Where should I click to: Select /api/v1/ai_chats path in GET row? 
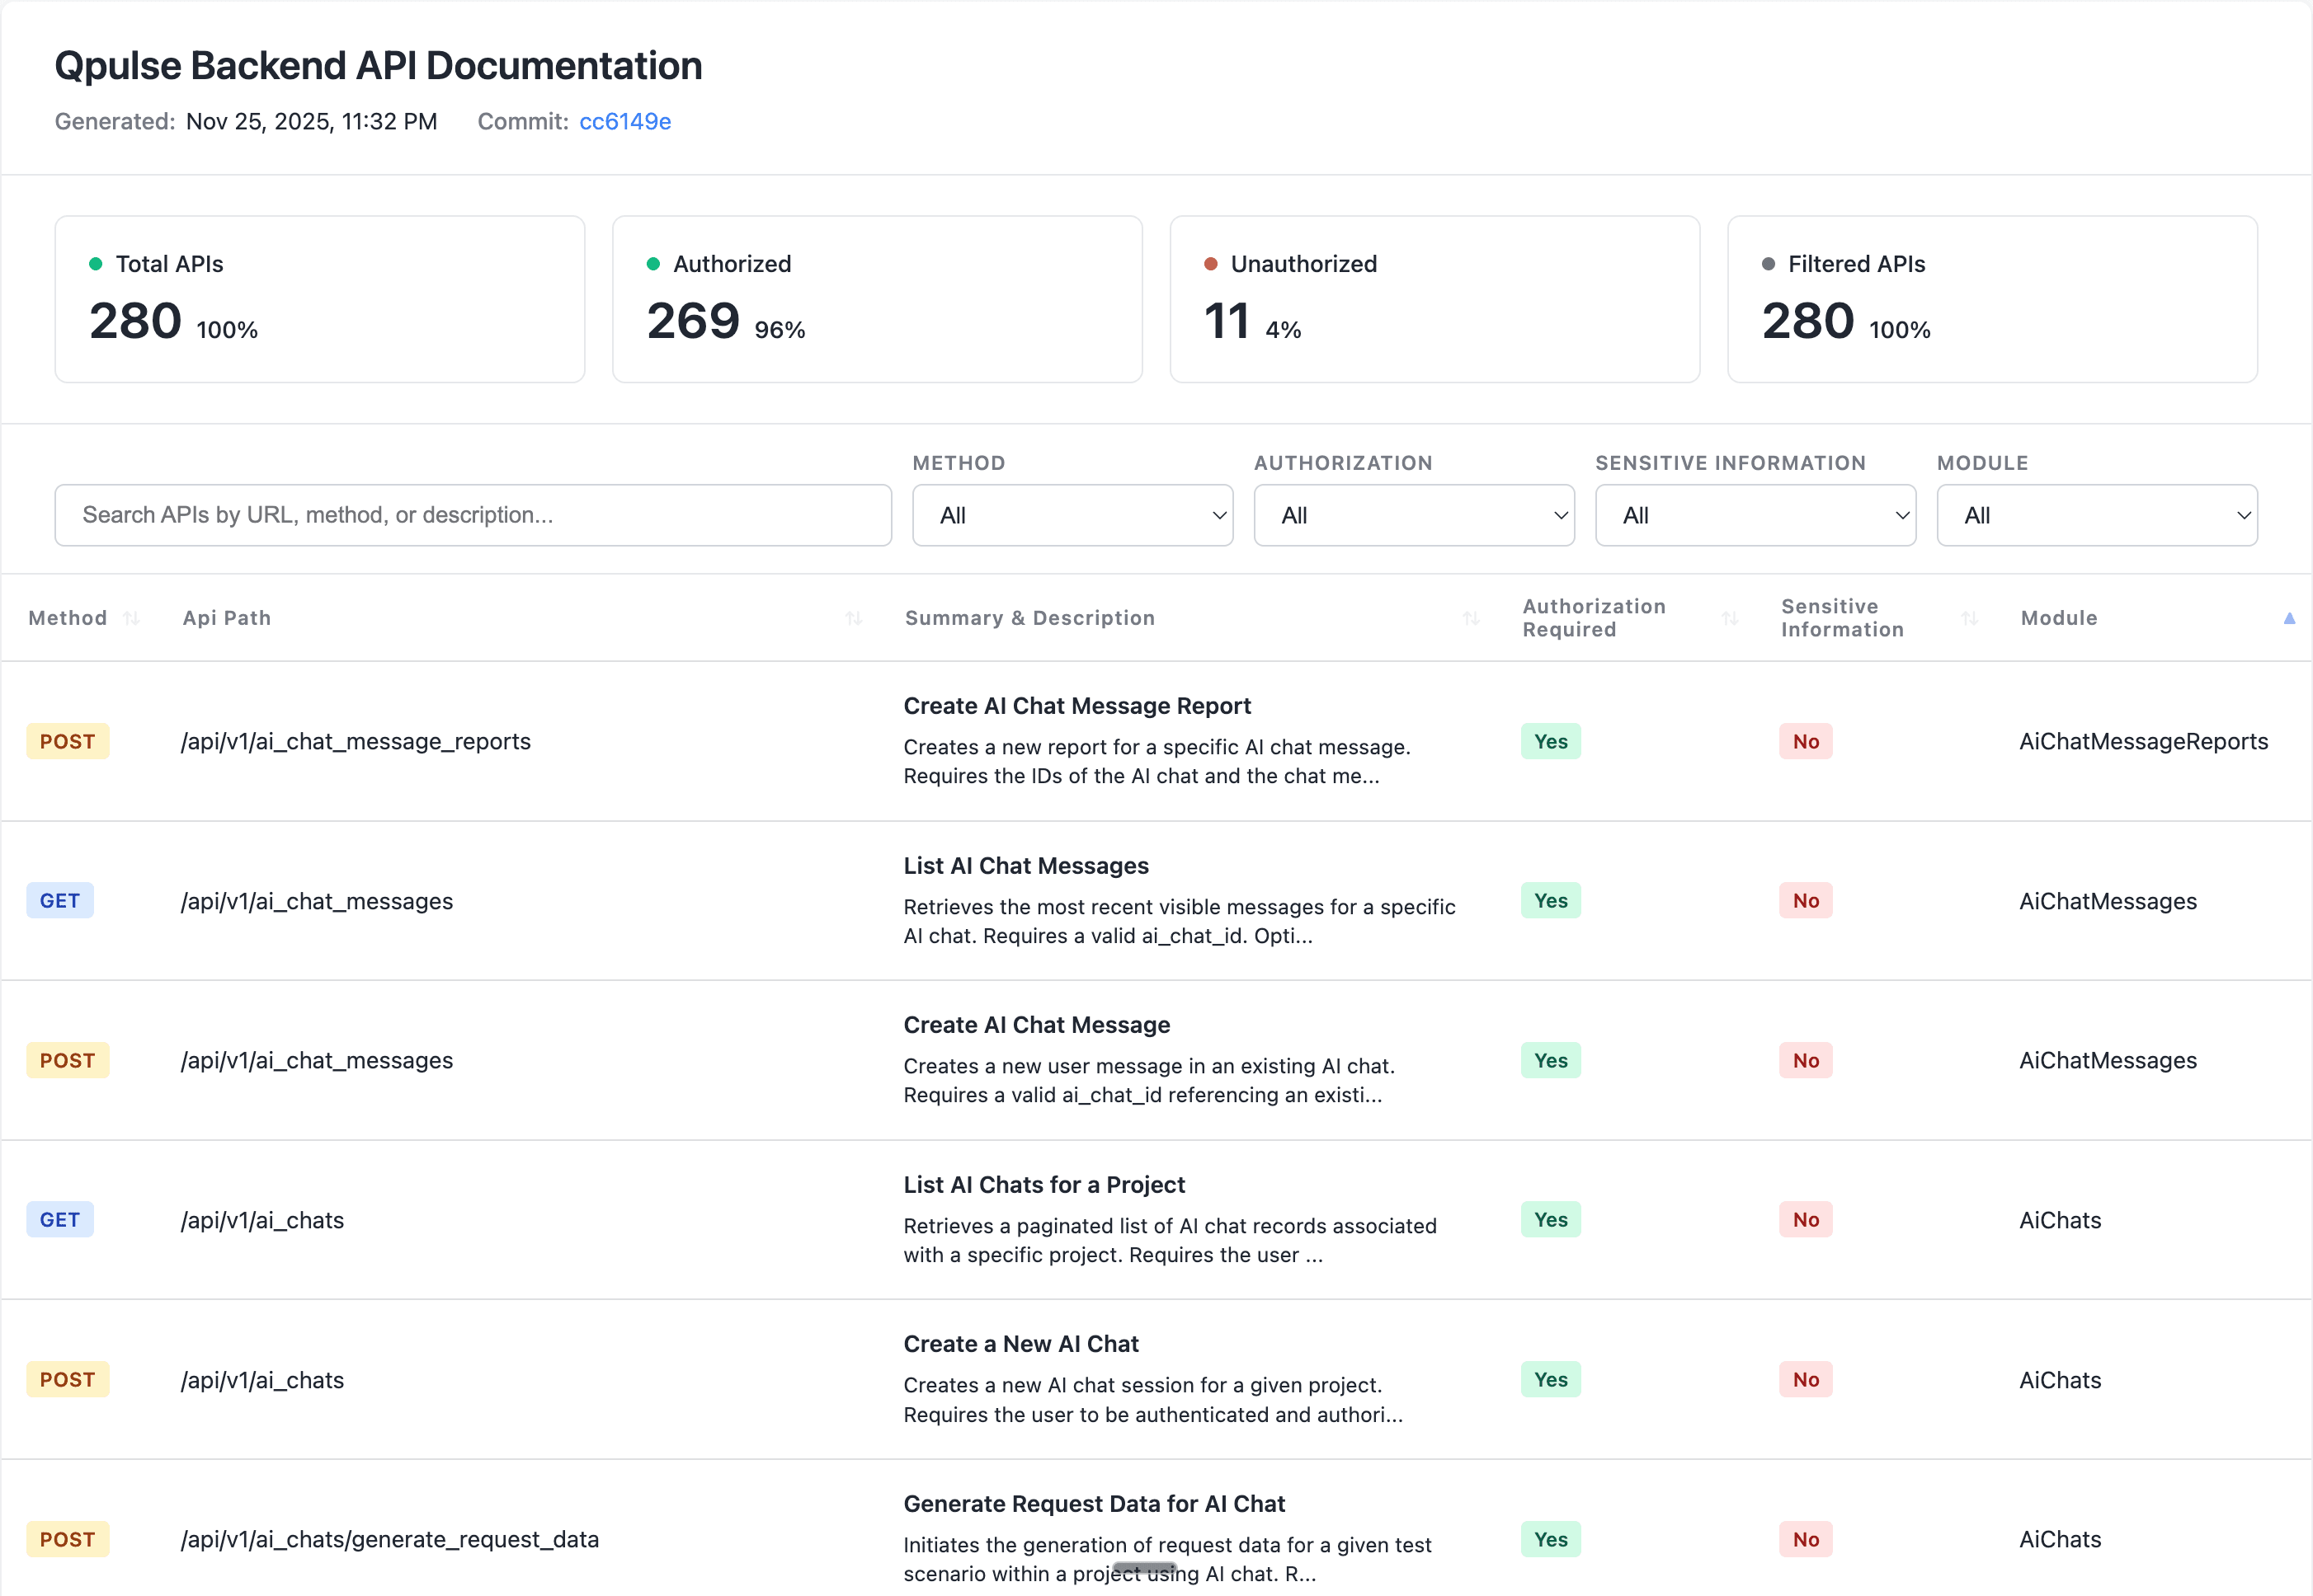click(262, 1220)
